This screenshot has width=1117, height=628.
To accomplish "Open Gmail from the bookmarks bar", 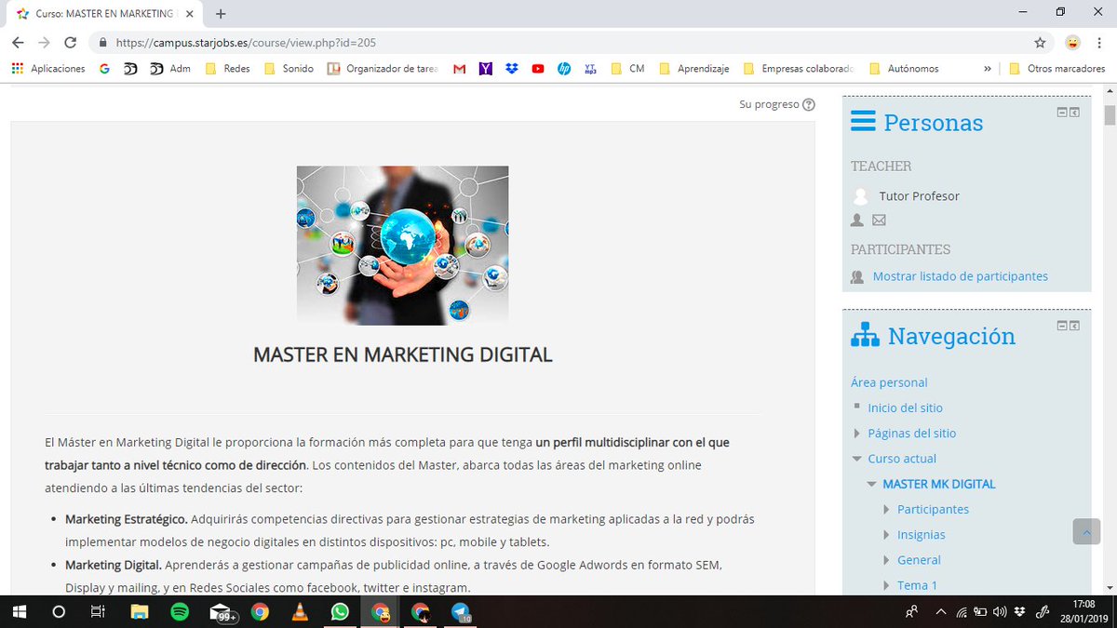I will coord(458,68).
